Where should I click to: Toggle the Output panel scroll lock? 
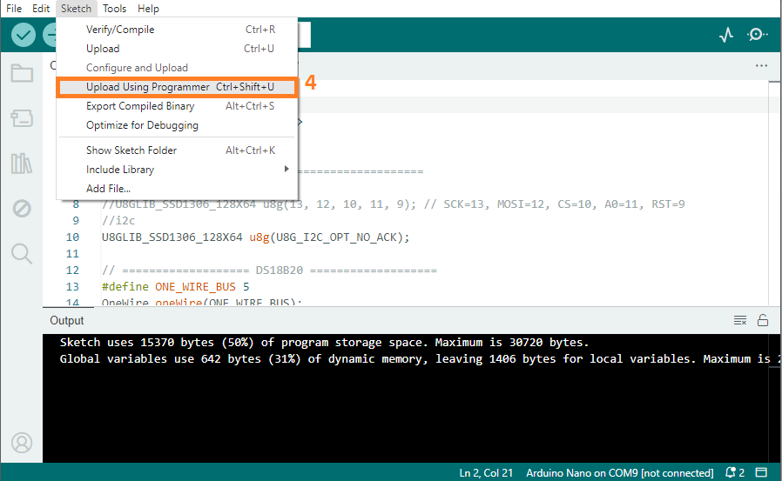[763, 320]
